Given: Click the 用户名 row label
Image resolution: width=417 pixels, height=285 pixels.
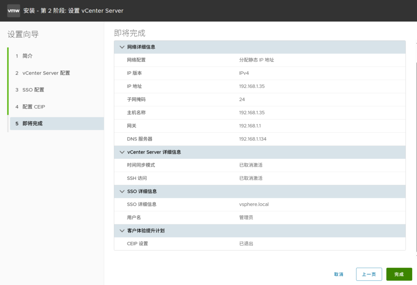Looking at the screenshot, I should coord(134,217).
